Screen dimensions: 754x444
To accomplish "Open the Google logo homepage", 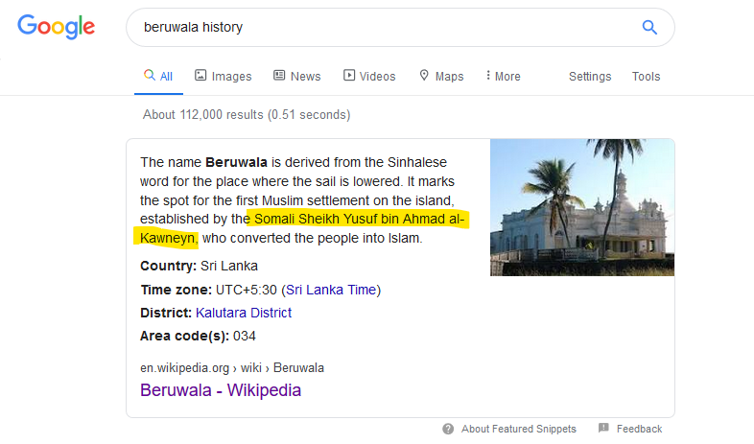I will 57,27.
